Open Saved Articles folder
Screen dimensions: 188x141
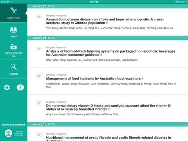click(14, 51)
